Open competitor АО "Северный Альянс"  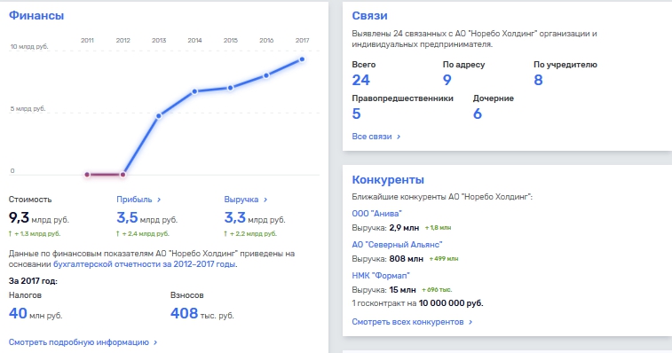[x=397, y=245]
